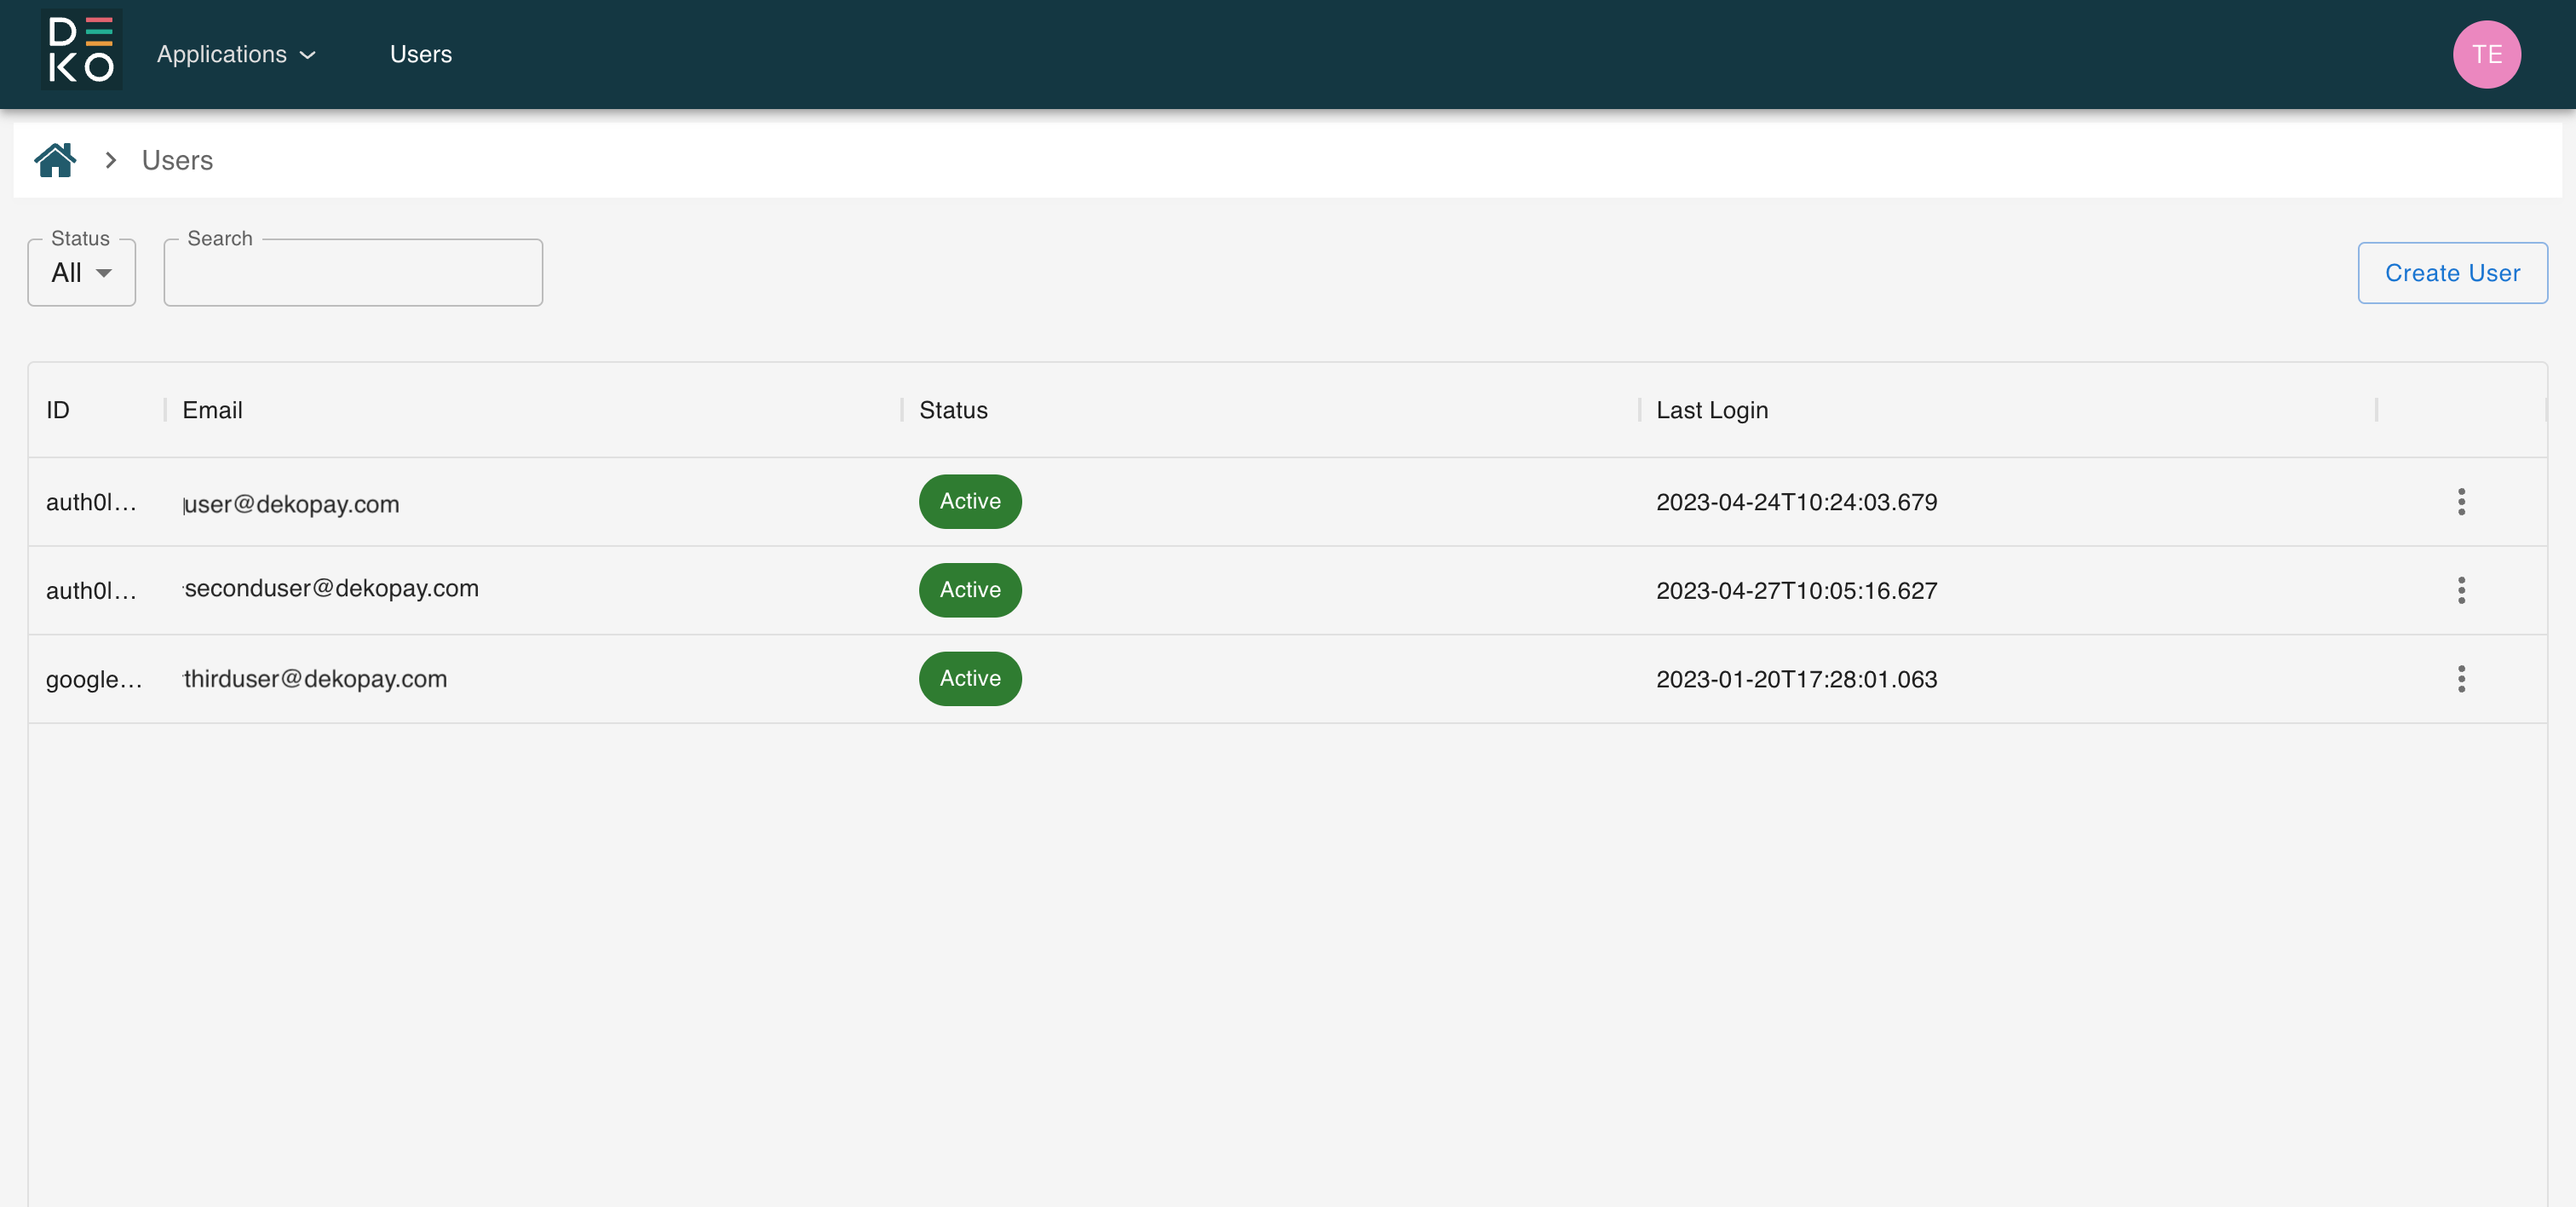The image size is (2576, 1207).
Task: Click the Active badge for thirduser@dekopay.com
Action: 969,679
